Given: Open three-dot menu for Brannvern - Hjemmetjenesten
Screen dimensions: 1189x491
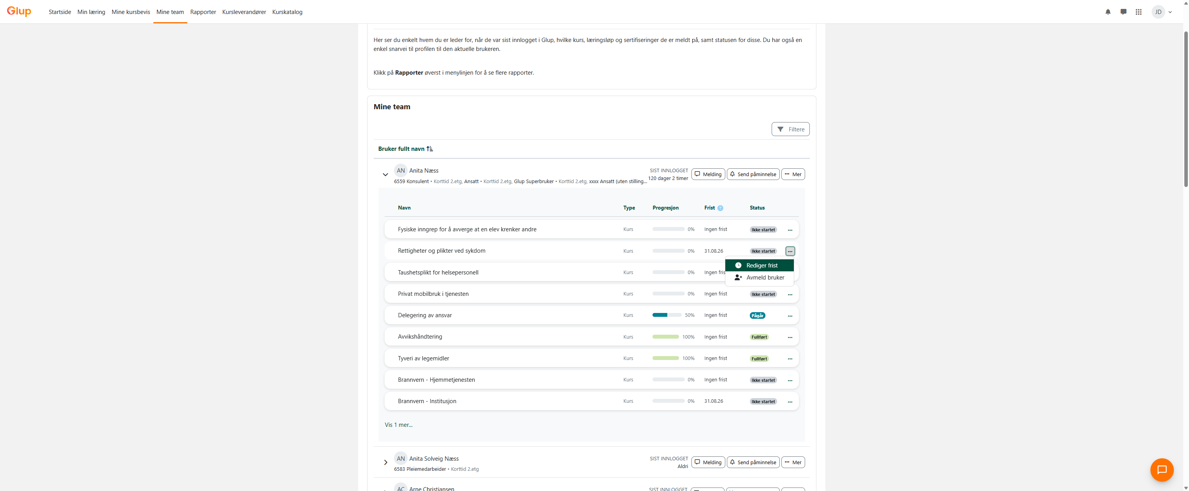Looking at the screenshot, I should pyautogui.click(x=790, y=380).
